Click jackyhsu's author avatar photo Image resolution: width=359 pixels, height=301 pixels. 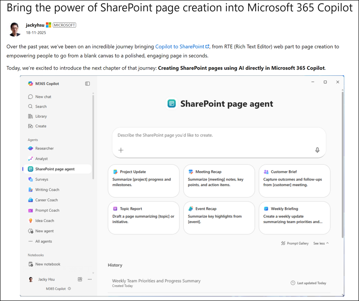15,29
